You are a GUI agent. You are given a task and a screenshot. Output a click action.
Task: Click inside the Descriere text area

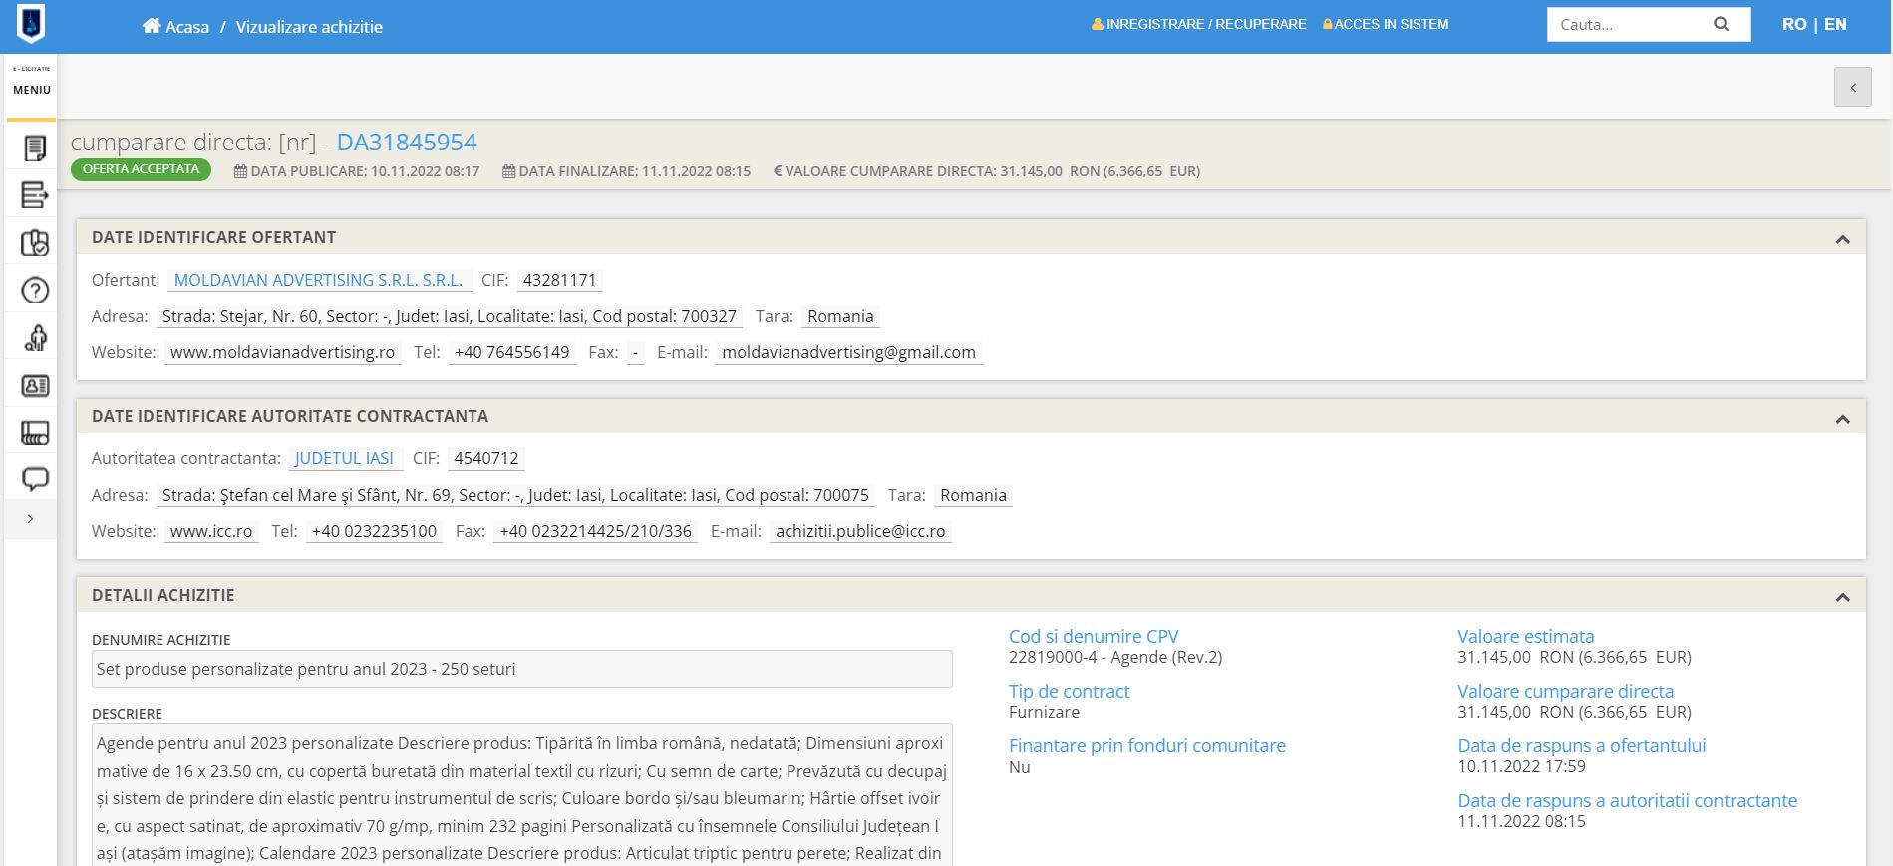(522, 795)
